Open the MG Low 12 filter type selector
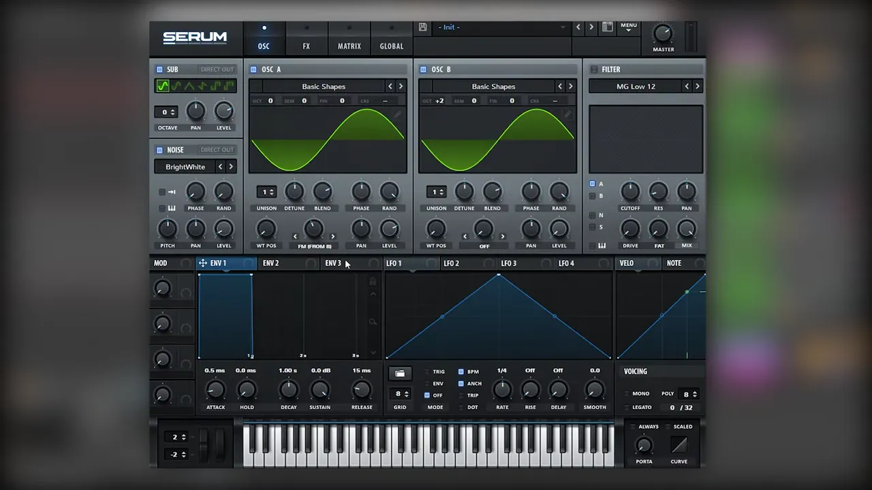The height and width of the screenshot is (490, 872). tap(636, 86)
